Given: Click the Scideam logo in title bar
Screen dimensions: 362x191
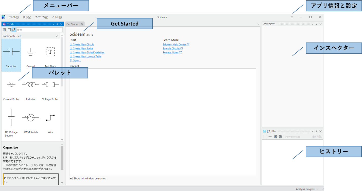Looking at the screenshot, I should pos(3,17).
